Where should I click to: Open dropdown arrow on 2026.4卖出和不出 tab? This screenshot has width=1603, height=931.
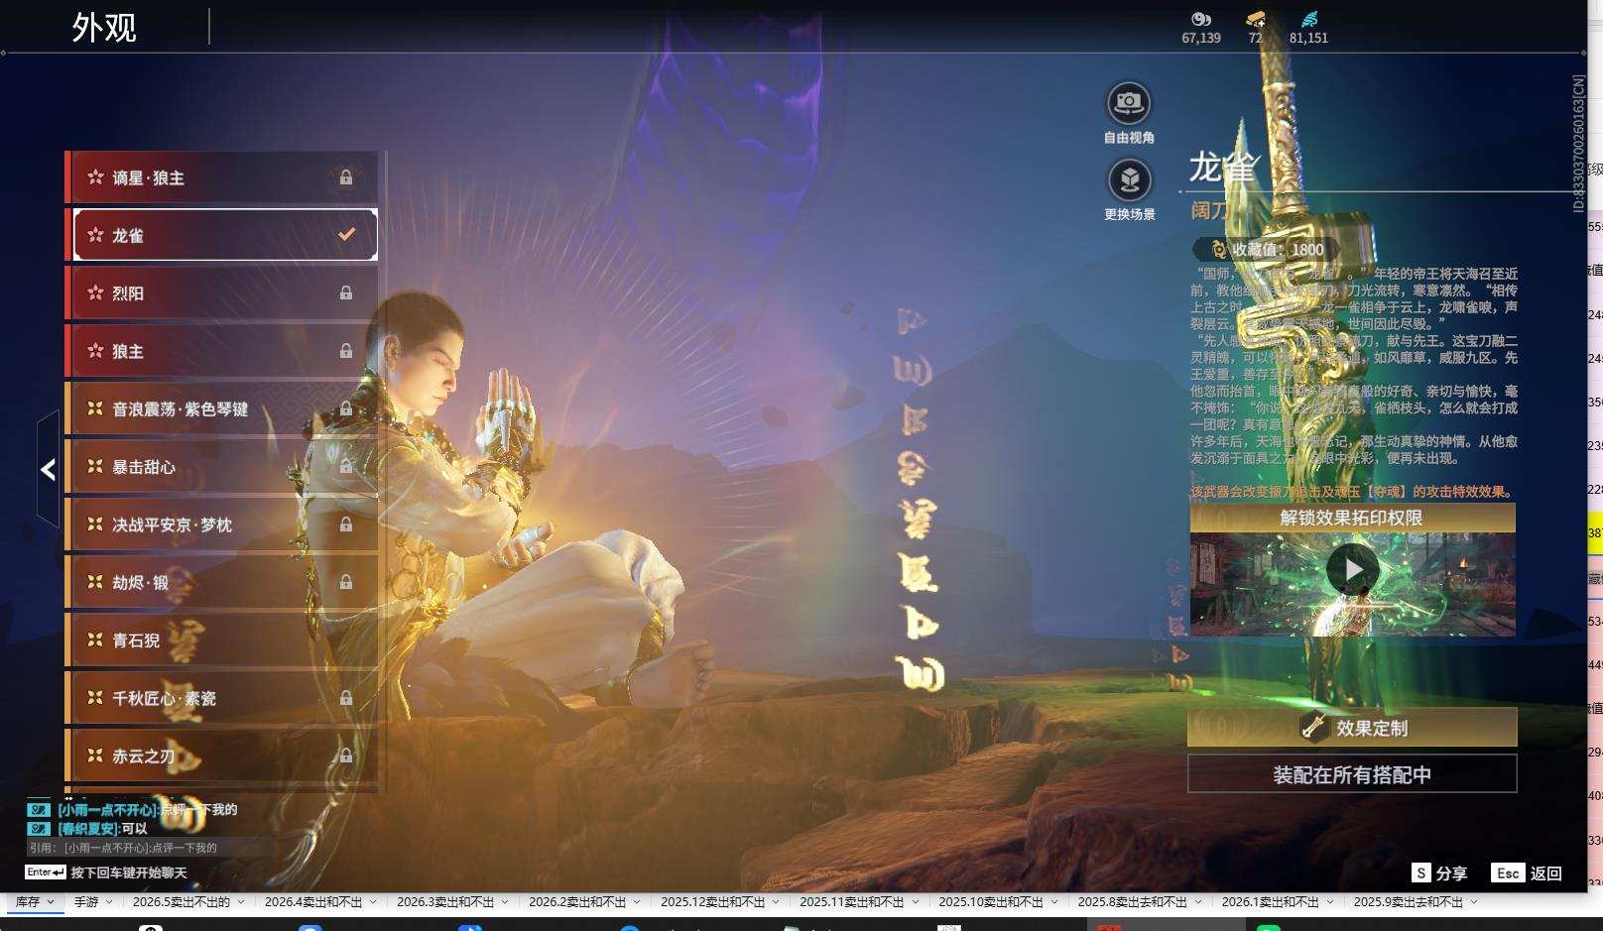[x=373, y=902]
